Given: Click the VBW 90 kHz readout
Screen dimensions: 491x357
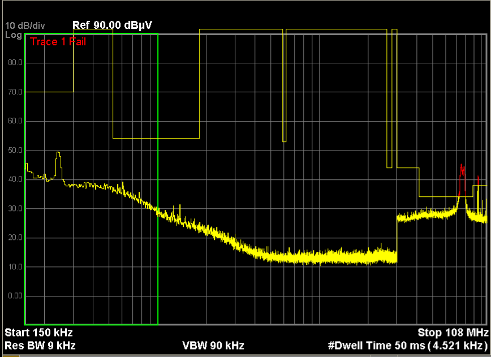Looking at the screenshot, I should 212,346.
